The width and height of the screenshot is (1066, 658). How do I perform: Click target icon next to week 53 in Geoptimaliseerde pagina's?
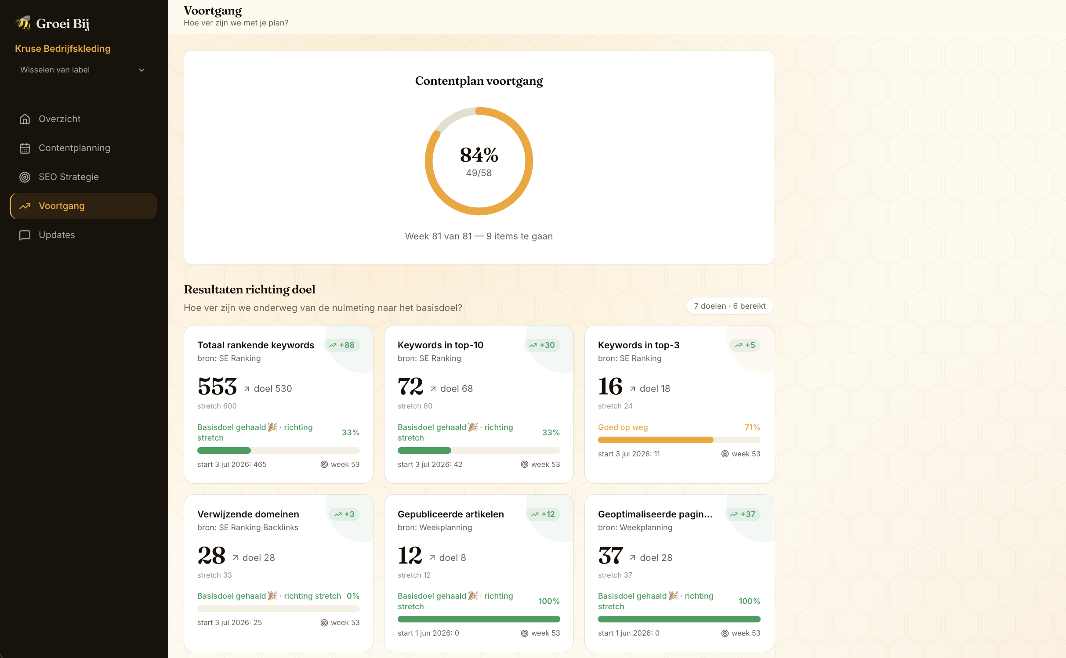point(725,633)
